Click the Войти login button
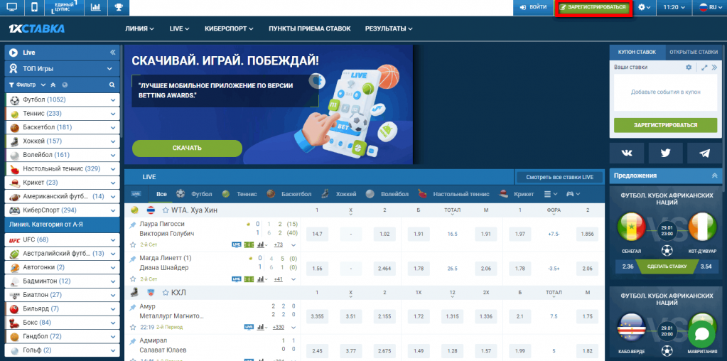727x361 pixels. click(533, 7)
